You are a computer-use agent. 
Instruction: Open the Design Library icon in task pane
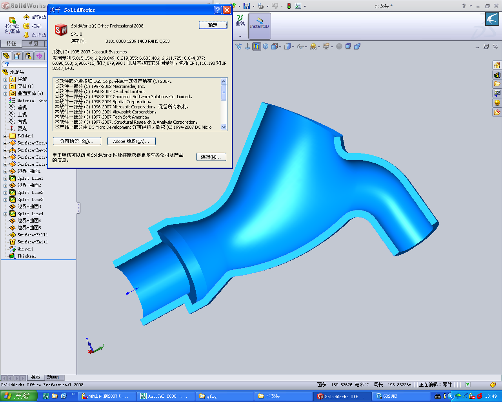coord(497,75)
